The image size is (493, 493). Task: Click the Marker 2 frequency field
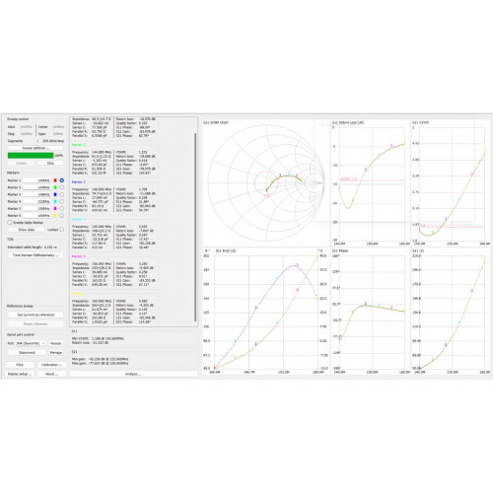[x=36, y=187]
